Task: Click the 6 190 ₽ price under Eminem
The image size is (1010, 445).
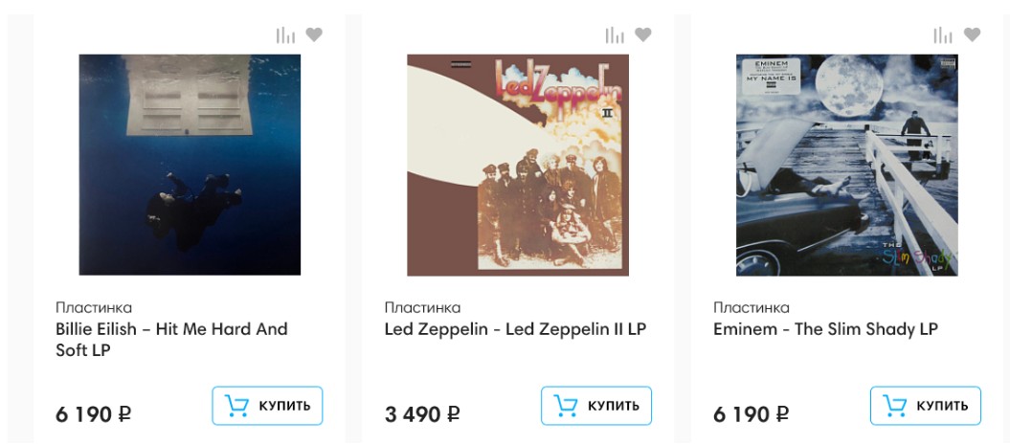Action: pyautogui.click(x=752, y=414)
